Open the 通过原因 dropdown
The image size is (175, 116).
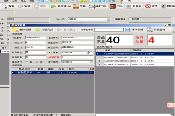[x=91, y=62]
